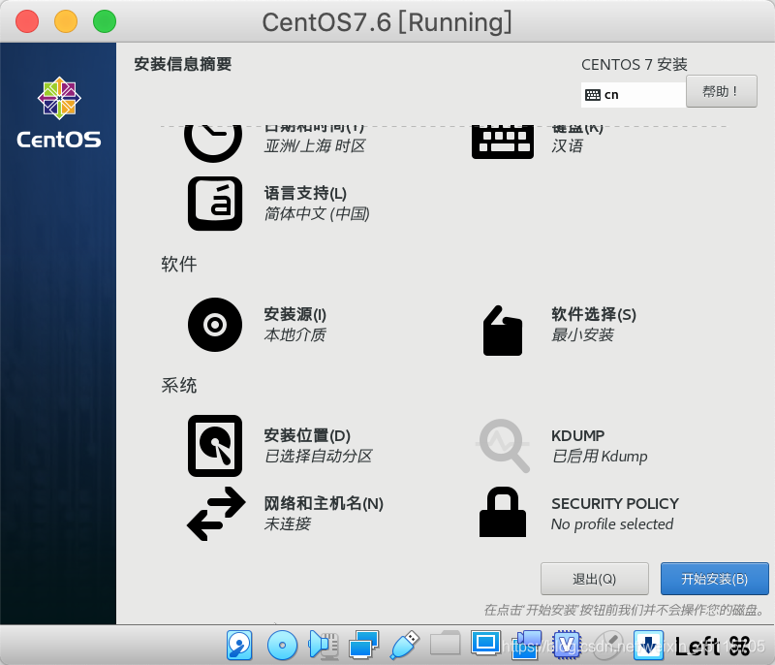
Task: Open software selection (软件选择) package icon
Action: pos(503,331)
